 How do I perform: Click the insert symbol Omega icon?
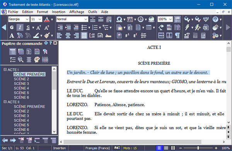coord(119,19)
